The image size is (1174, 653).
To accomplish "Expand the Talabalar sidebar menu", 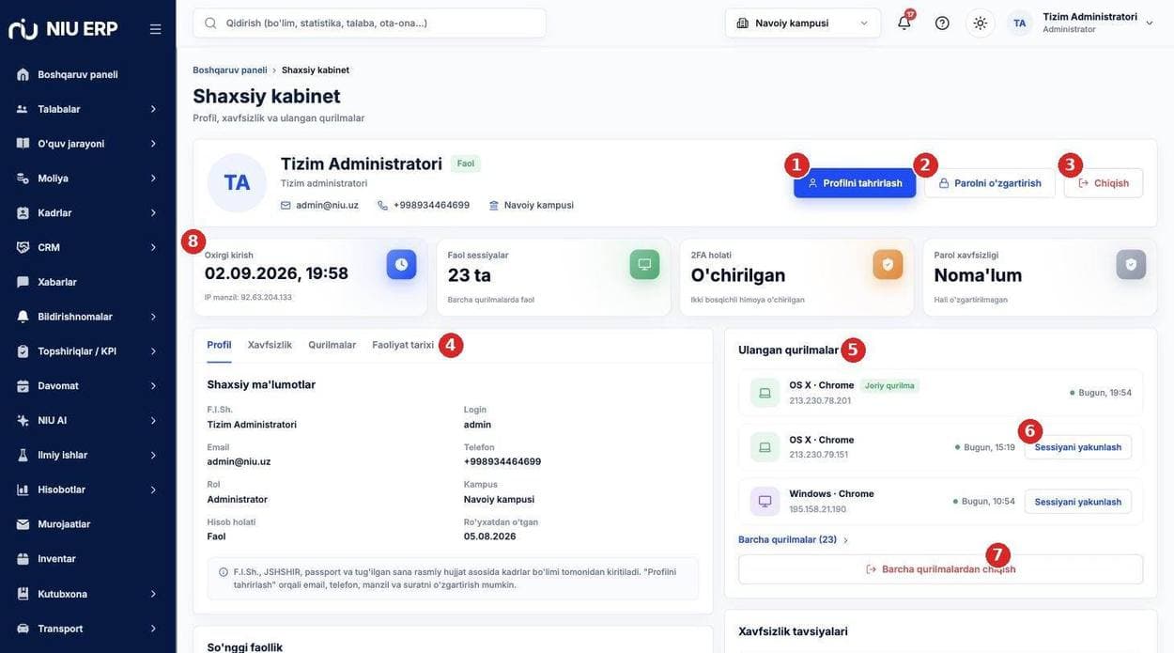I will tap(88, 109).
